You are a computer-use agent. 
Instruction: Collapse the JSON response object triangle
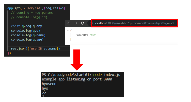click(68, 31)
